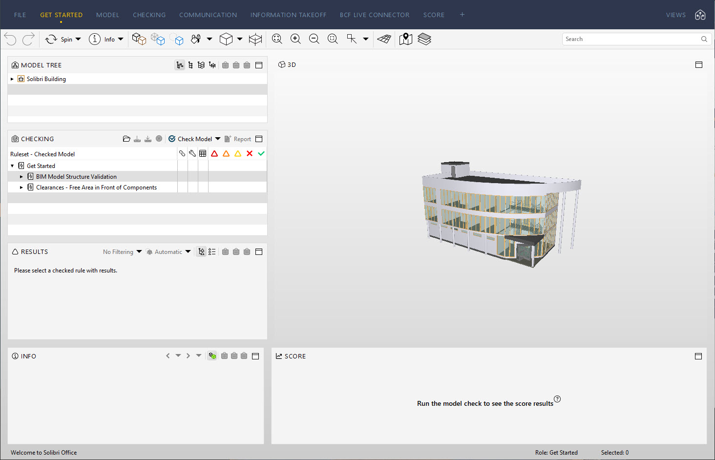Click the footprint map view icon
This screenshot has width=715, height=460.
[x=405, y=39]
